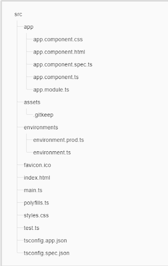Open styles.css file

pyautogui.click(x=36, y=215)
